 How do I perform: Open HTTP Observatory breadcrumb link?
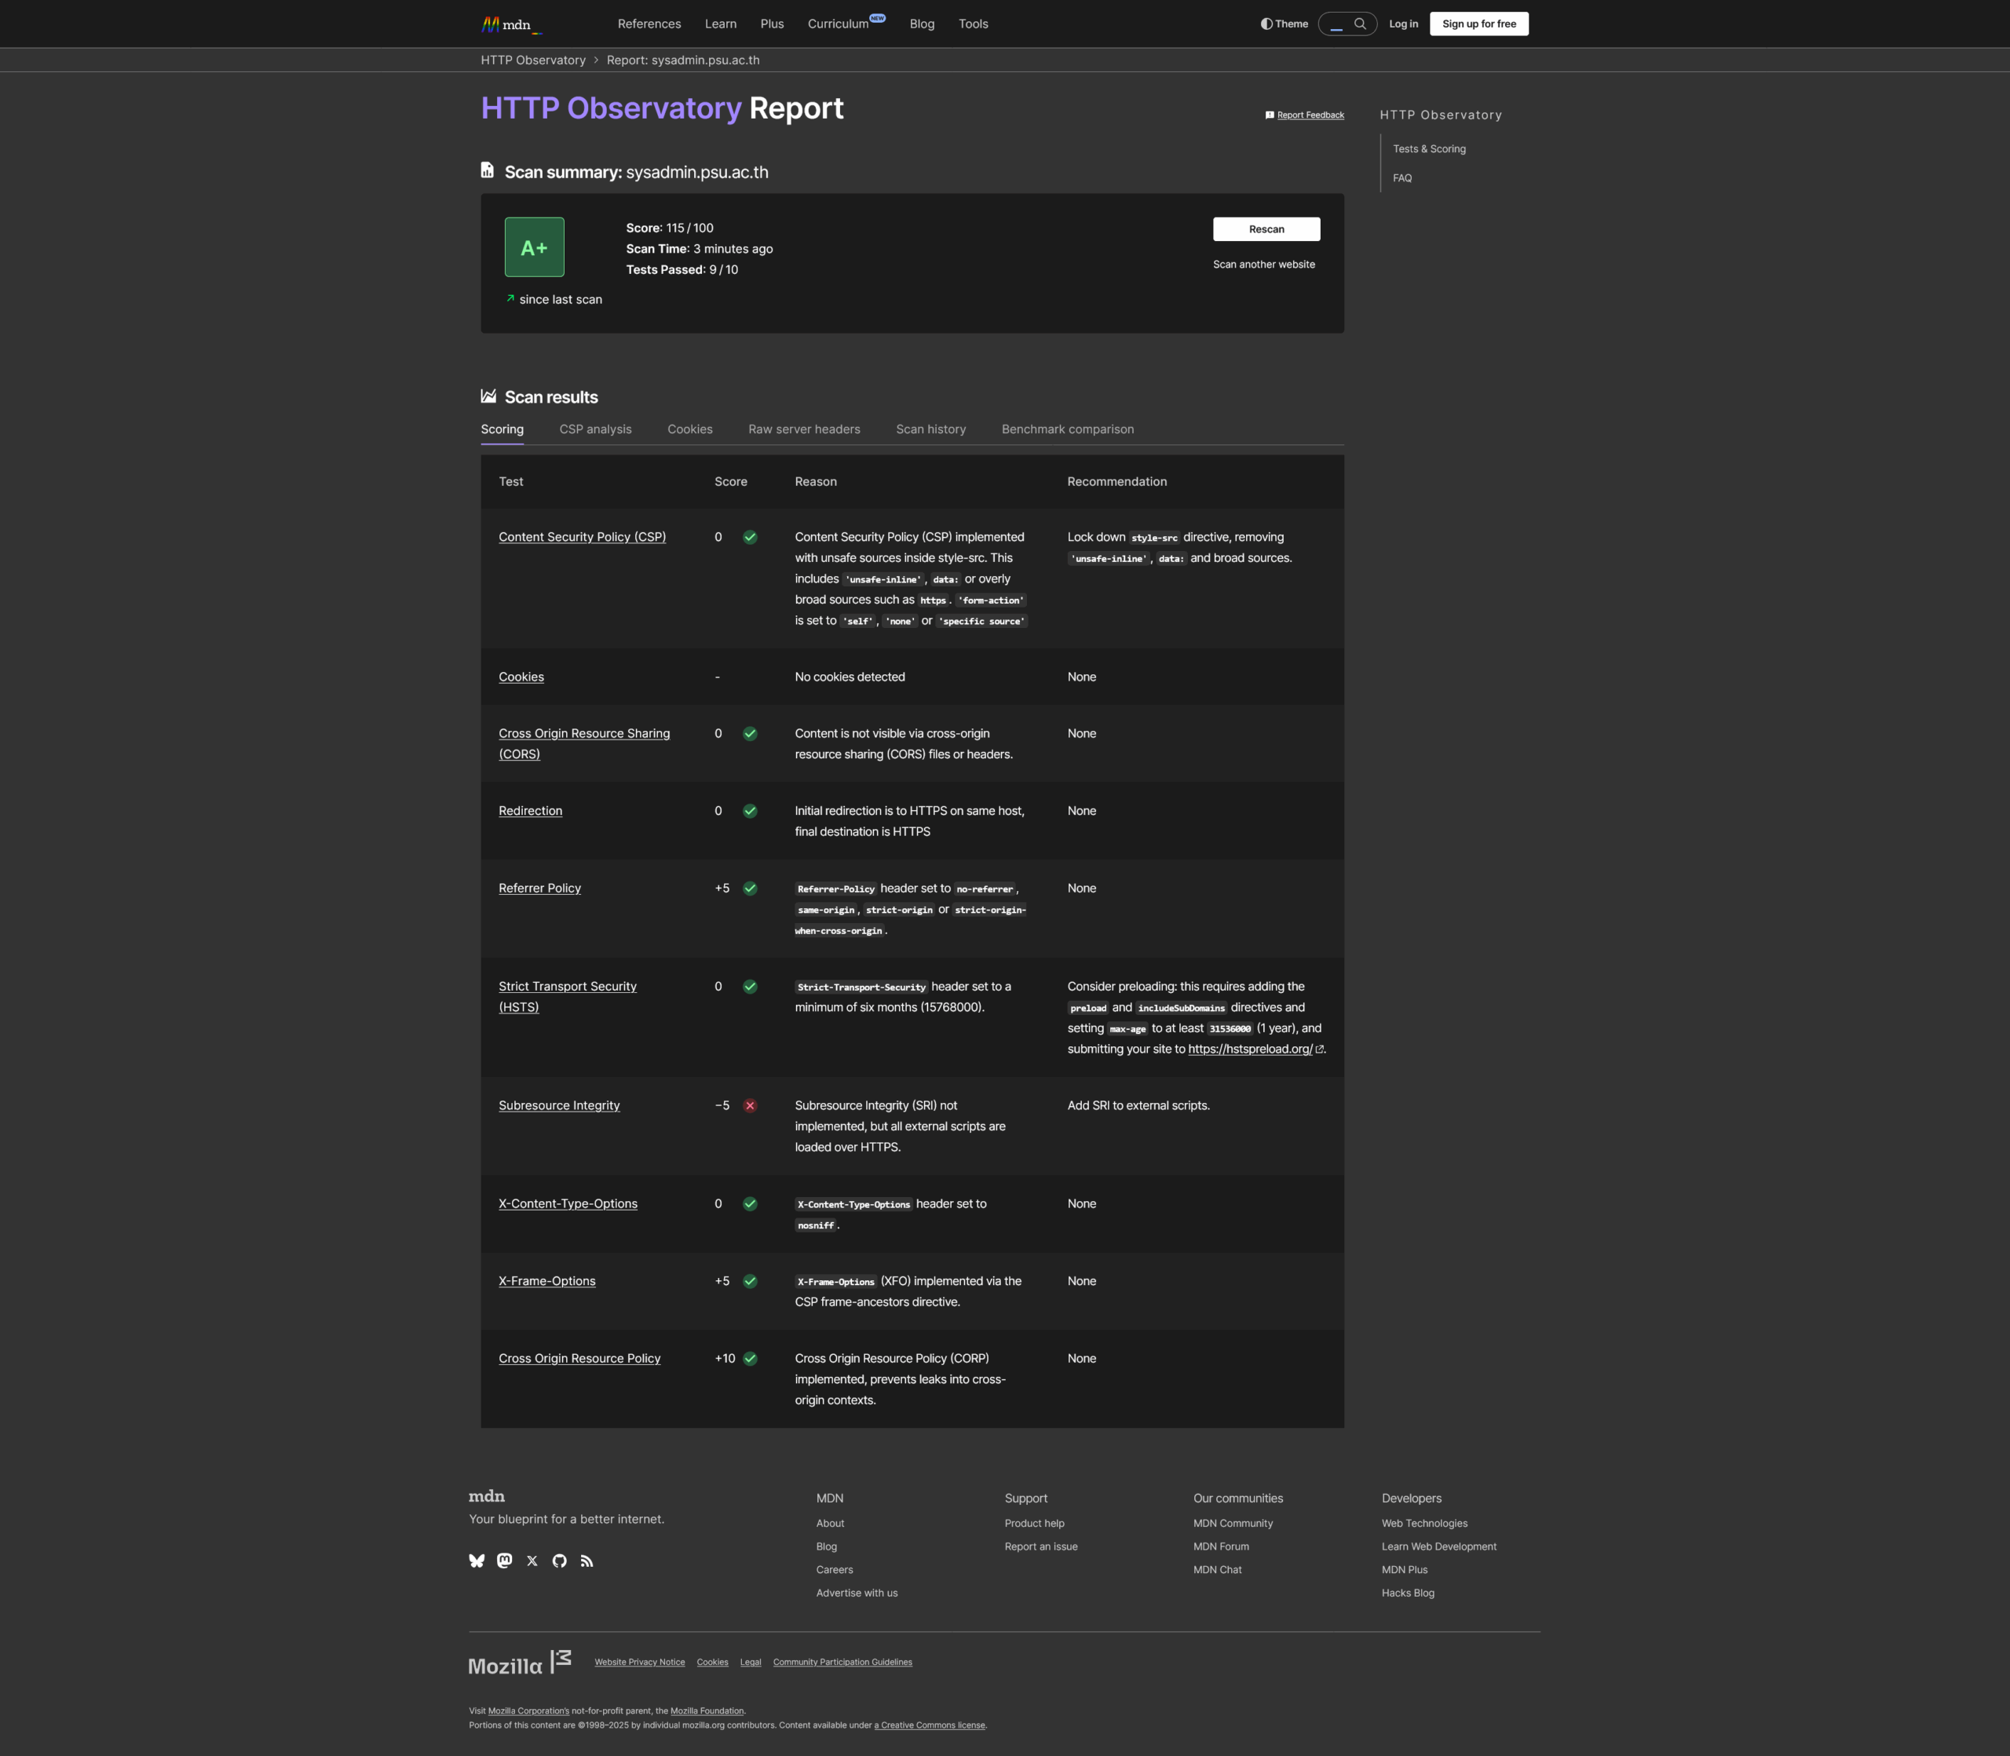pos(533,60)
